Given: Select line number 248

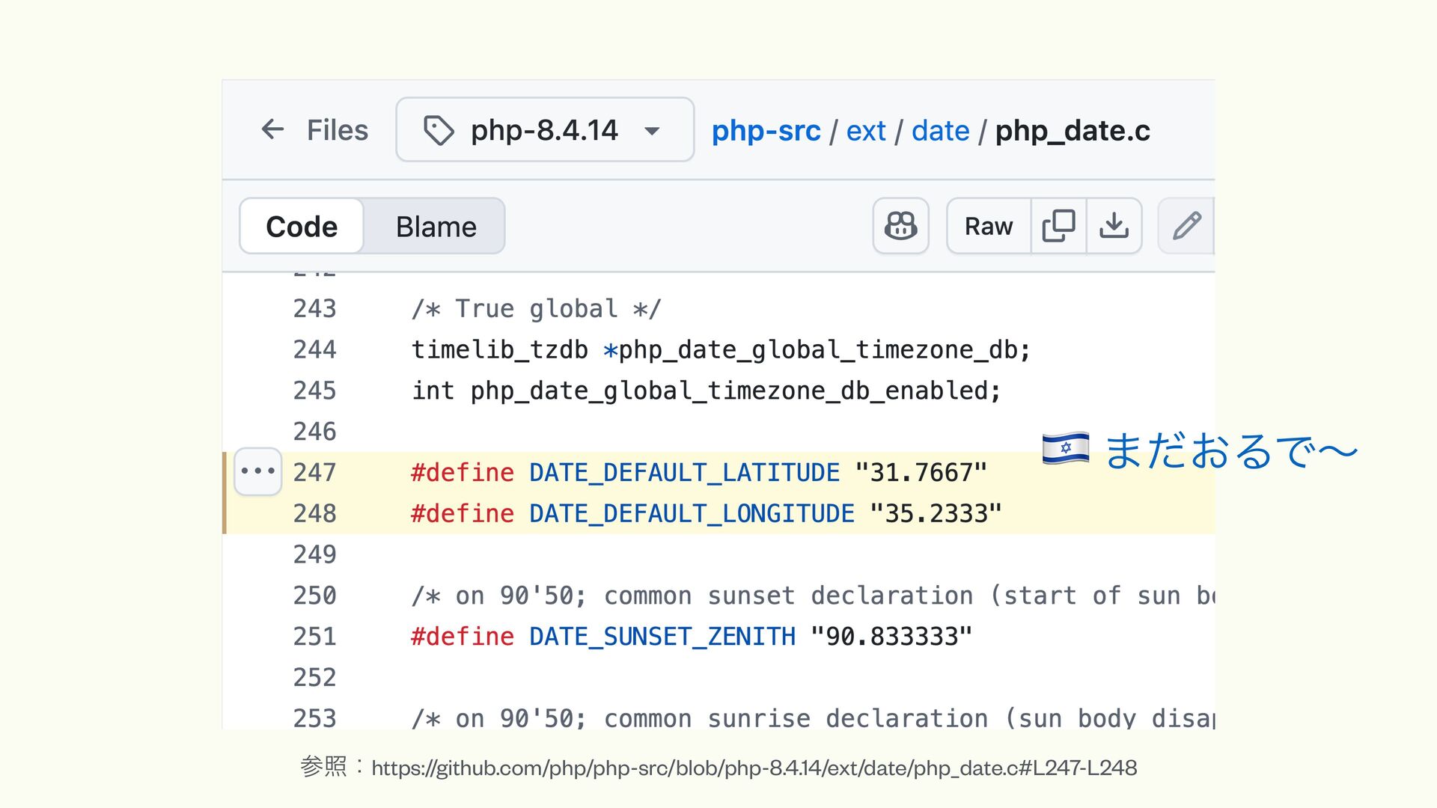Looking at the screenshot, I should (314, 514).
